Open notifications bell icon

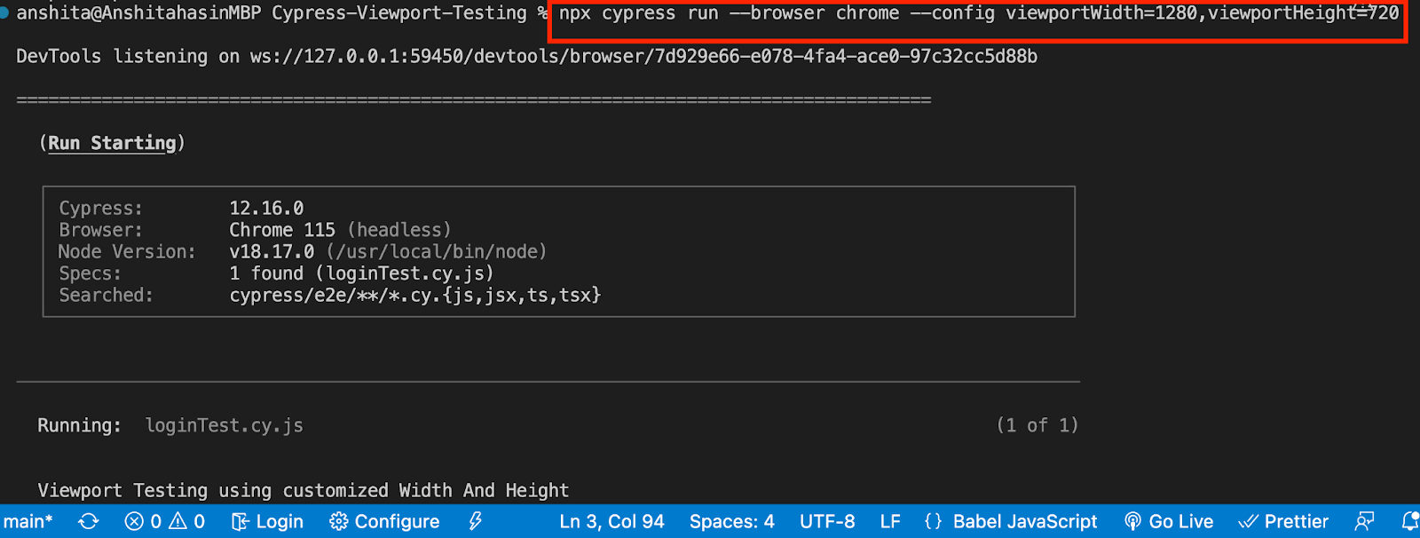1408,522
